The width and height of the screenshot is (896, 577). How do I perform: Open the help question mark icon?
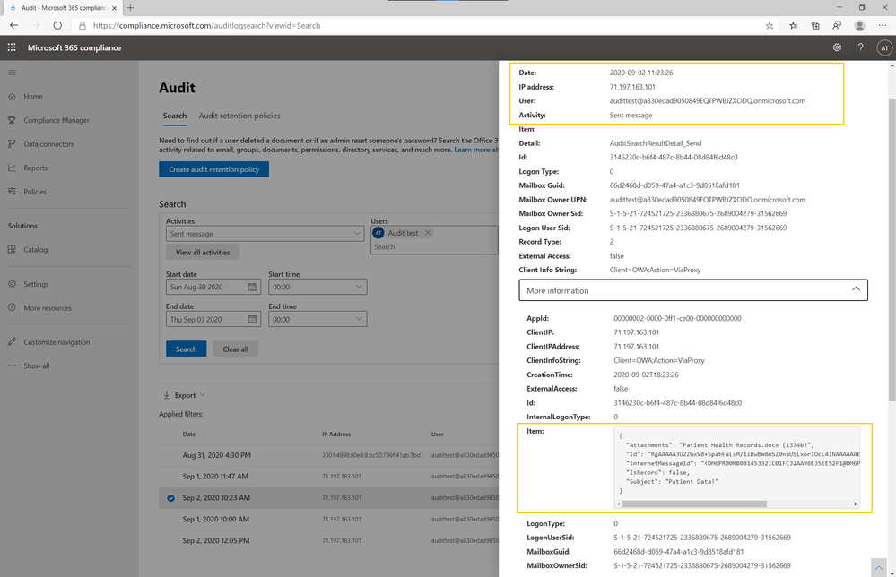860,48
